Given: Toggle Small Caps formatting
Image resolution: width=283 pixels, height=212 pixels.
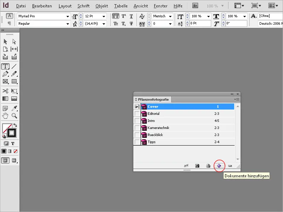Looking at the screenshot, I should [x=116, y=24].
